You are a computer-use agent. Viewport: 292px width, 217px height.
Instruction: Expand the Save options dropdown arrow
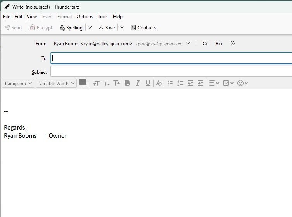pyautogui.click(x=122, y=28)
